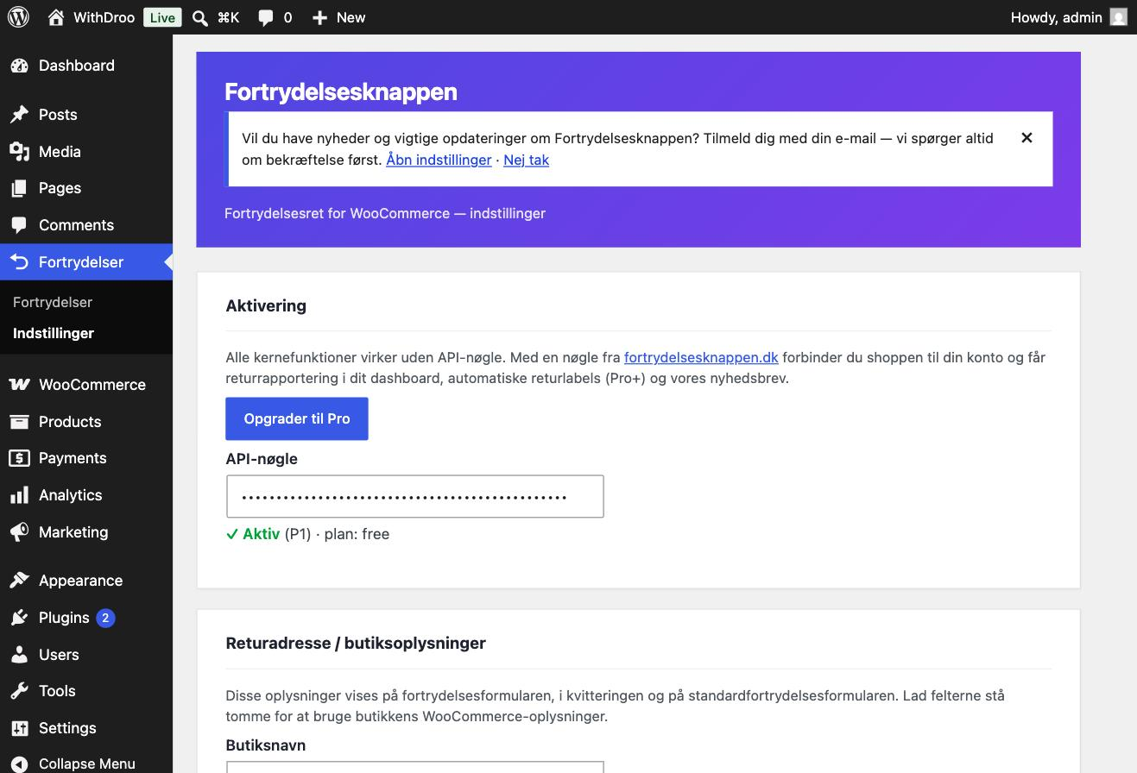Click the New label in admin bar
1137x773 pixels.
click(351, 17)
